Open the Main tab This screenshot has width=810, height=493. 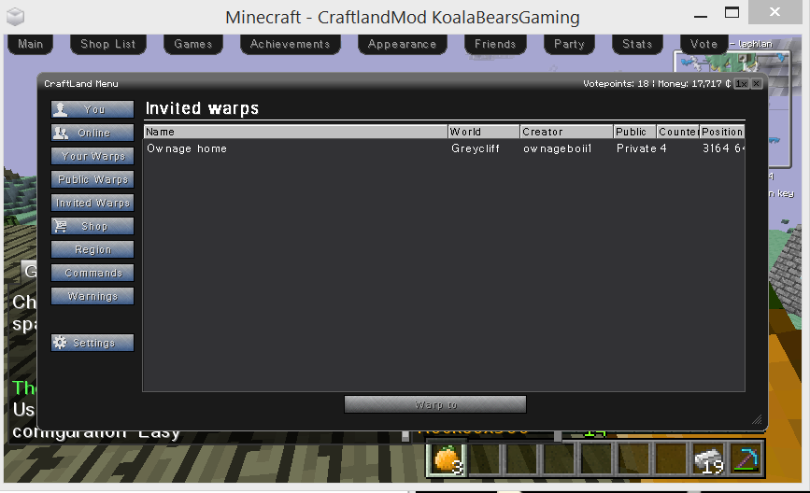31,45
